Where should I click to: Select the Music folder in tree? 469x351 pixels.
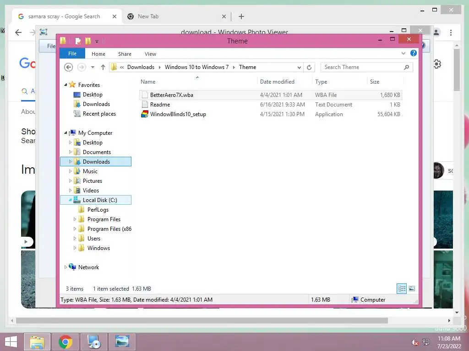point(90,171)
